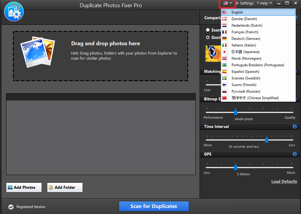Click the Norwegian flag icon

pyautogui.click(x=224, y=58)
